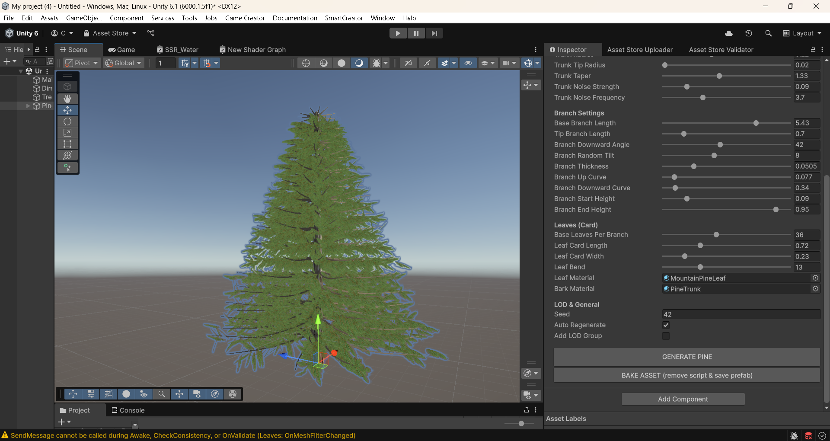Click the checkmark activity icon in status bar
This screenshot has height=441, width=830.
point(822,435)
